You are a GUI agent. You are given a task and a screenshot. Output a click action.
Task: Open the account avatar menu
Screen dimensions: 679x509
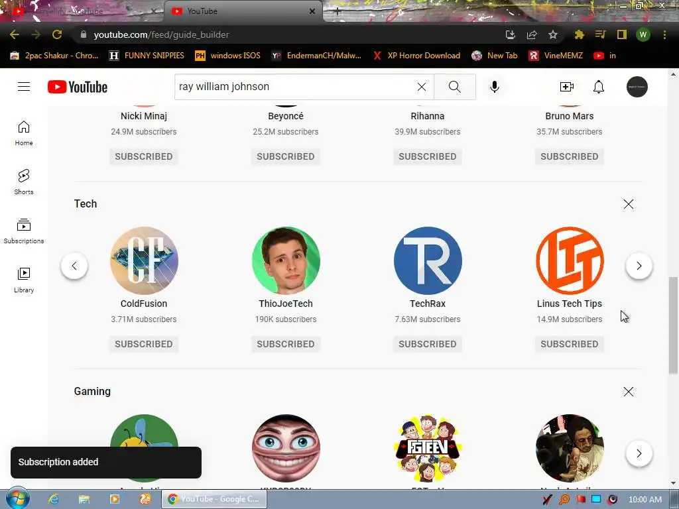637,87
